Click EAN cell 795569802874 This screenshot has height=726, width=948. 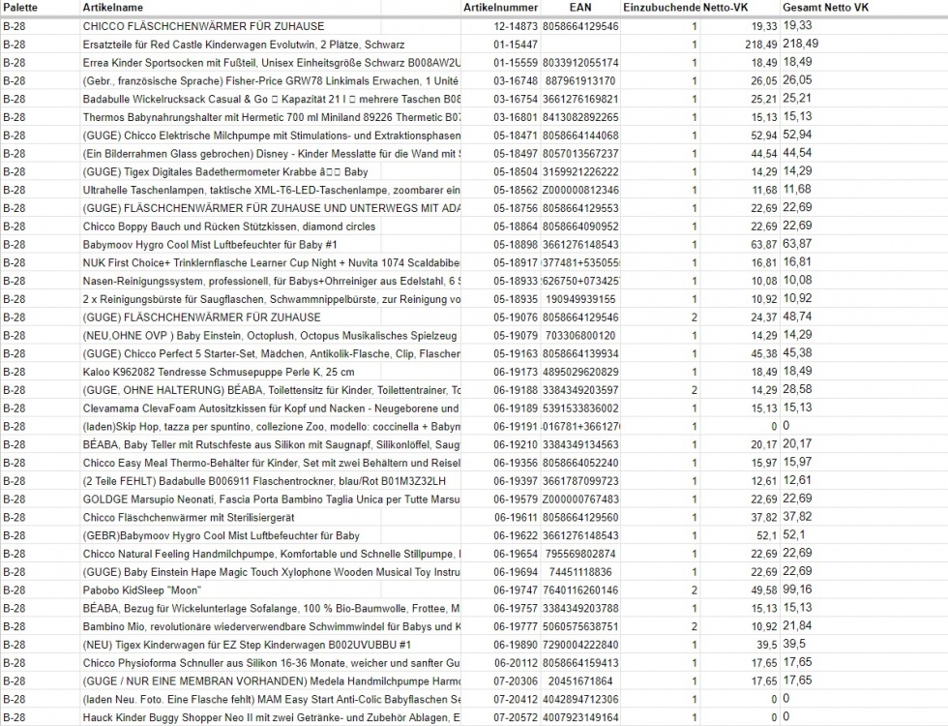[580, 553]
